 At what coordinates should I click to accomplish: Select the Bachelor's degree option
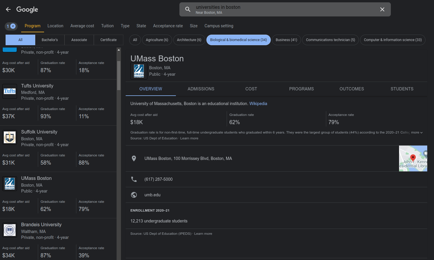click(50, 40)
